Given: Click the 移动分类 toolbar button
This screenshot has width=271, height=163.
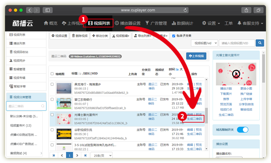Looking at the screenshot, I should click(100, 36).
